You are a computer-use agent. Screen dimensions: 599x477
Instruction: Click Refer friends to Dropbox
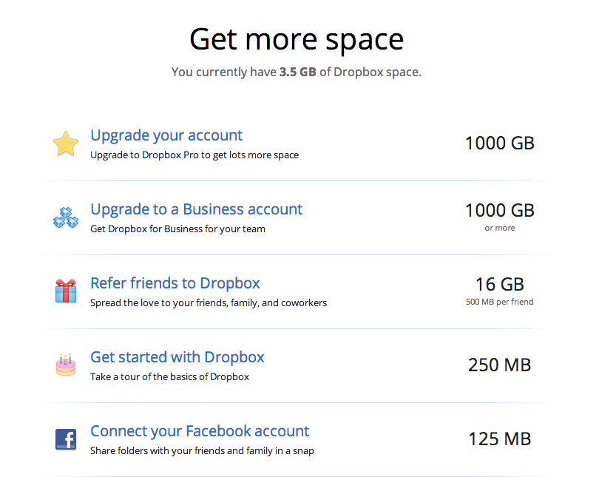(x=175, y=283)
